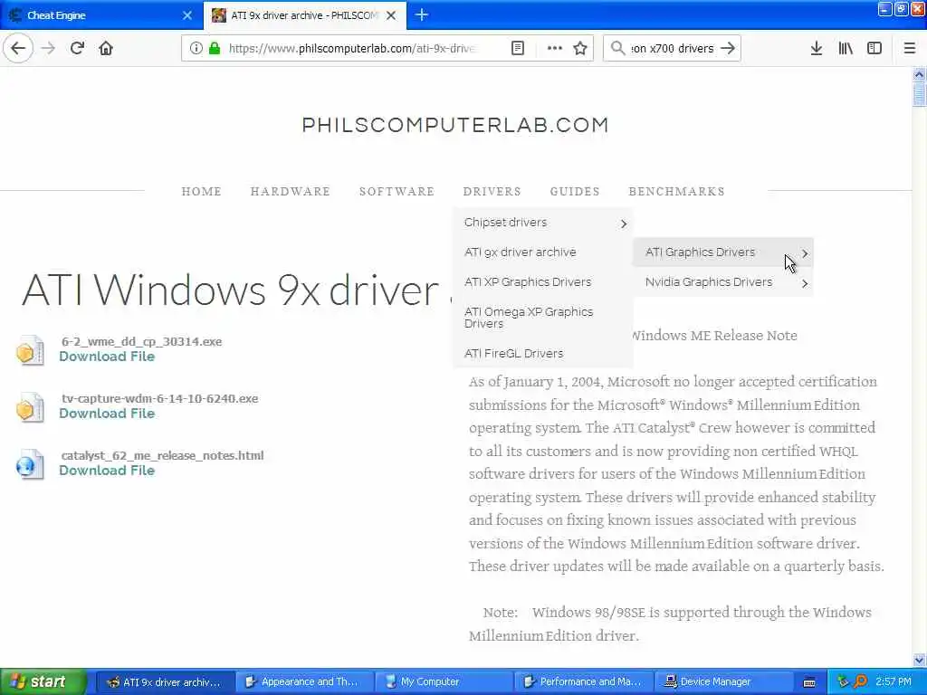Download File link for tv-capture-wdm-6-14-10-6240.exe

tap(107, 413)
